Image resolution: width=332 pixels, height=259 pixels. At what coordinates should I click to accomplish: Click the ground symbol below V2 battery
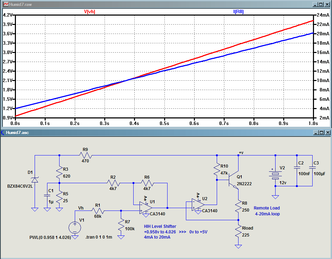click(x=275, y=197)
